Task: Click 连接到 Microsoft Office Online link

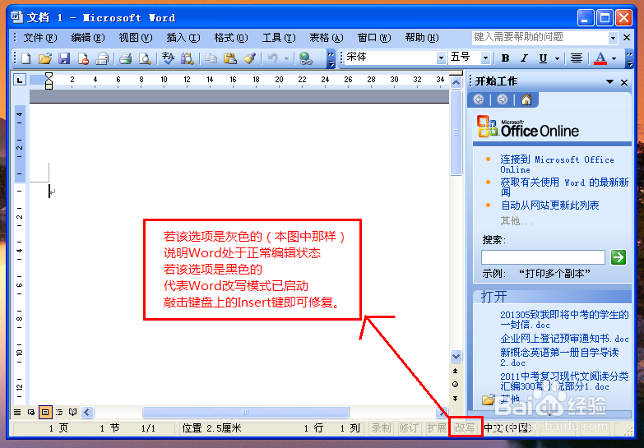Action: coord(557,164)
